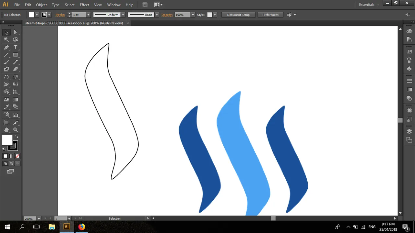Select the Shape Builder tool
Image resolution: width=415 pixels, height=233 pixels.
[x=6, y=92]
